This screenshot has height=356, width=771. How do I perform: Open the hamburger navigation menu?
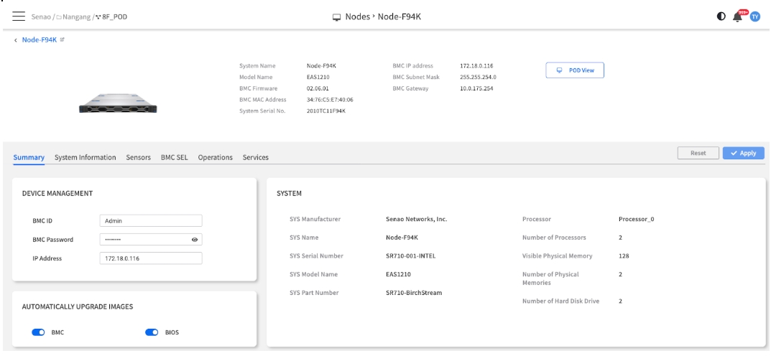pyautogui.click(x=17, y=16)
